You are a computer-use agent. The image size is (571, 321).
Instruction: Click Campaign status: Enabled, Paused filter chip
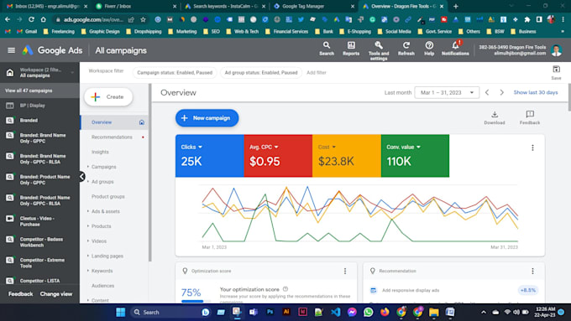(x=175, y=73)
